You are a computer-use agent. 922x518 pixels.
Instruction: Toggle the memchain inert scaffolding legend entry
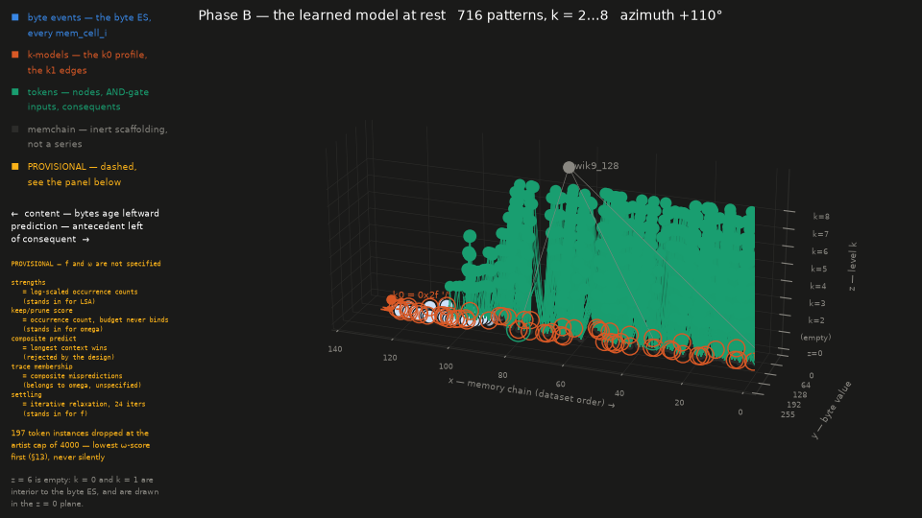point(98,136)
